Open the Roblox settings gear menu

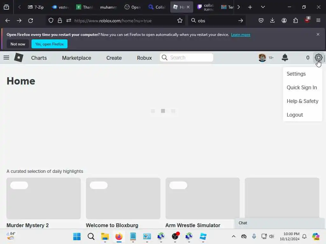[318, 58]
